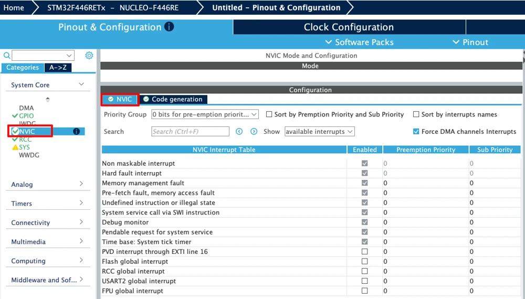Click the green check beside GPIO
The width and height of the screenshot is (525, 299).
(15, 116)
